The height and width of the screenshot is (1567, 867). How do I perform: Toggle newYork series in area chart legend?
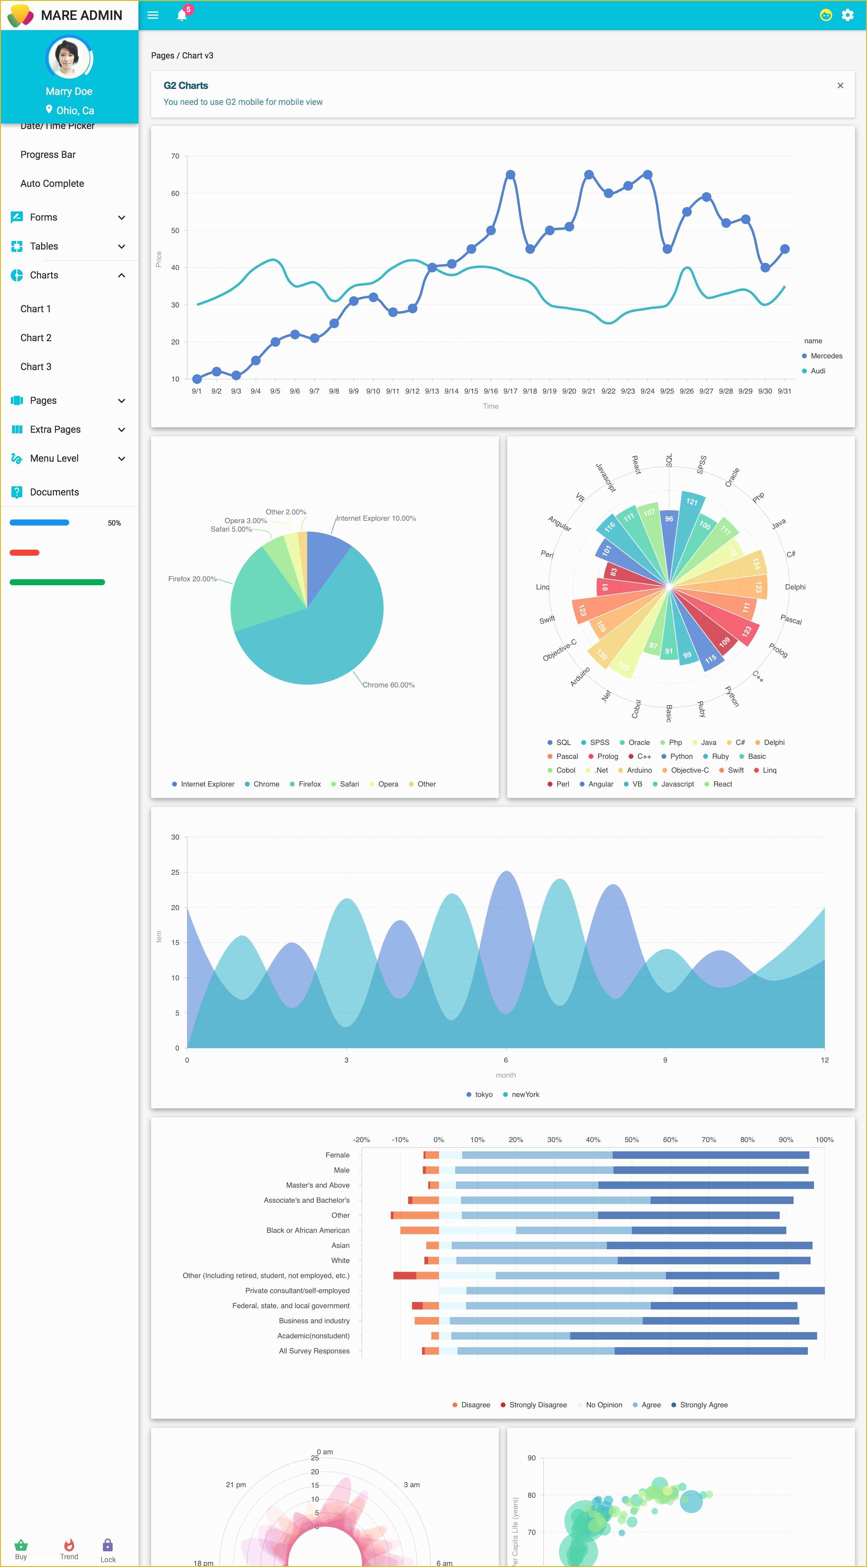click(521, 1094)
